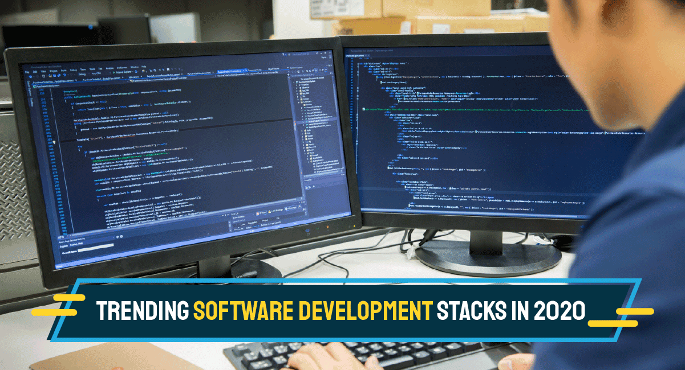This screenshot has height=370, width=685.
Task: Toggle the 0 Errors filter button
Action: 261,213
